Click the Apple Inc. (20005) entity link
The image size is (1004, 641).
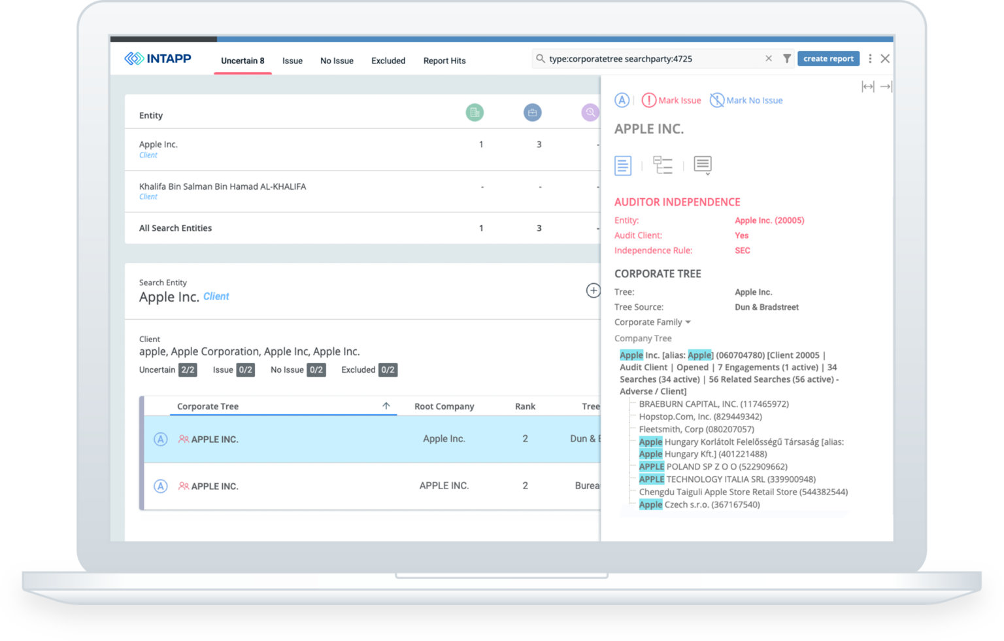coord(769,220)
